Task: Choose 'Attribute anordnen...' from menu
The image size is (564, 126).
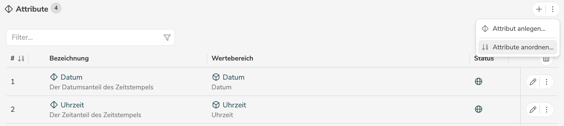Action: [523, 47]
